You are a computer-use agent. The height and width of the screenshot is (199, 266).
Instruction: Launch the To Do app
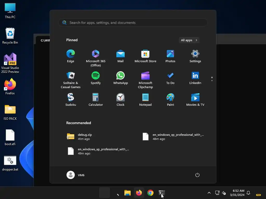coord(170,78)
